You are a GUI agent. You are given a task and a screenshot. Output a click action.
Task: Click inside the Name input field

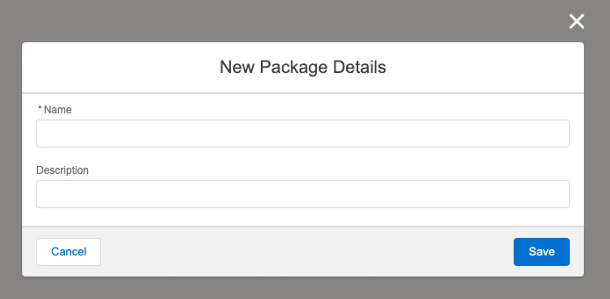pos(303,133)
